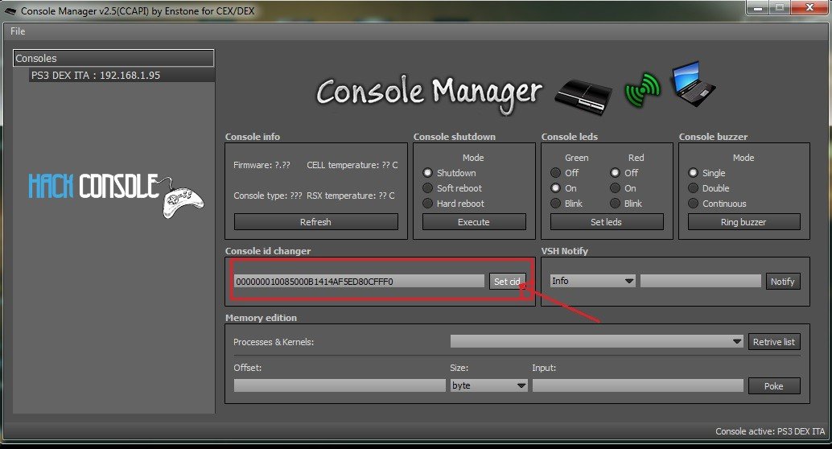
Task: Click the Console type ??? text
Action: [267, 196]
